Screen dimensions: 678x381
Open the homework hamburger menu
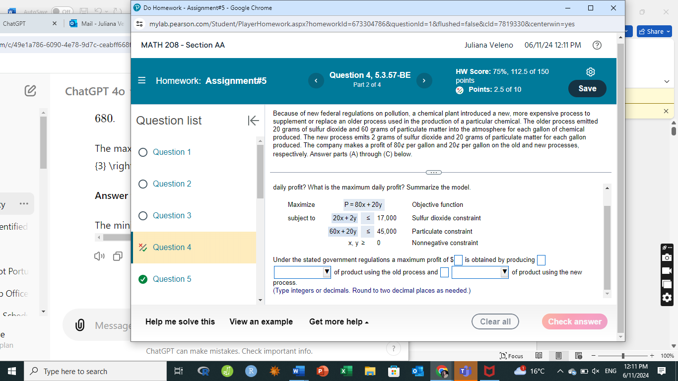tap(141, 80)
